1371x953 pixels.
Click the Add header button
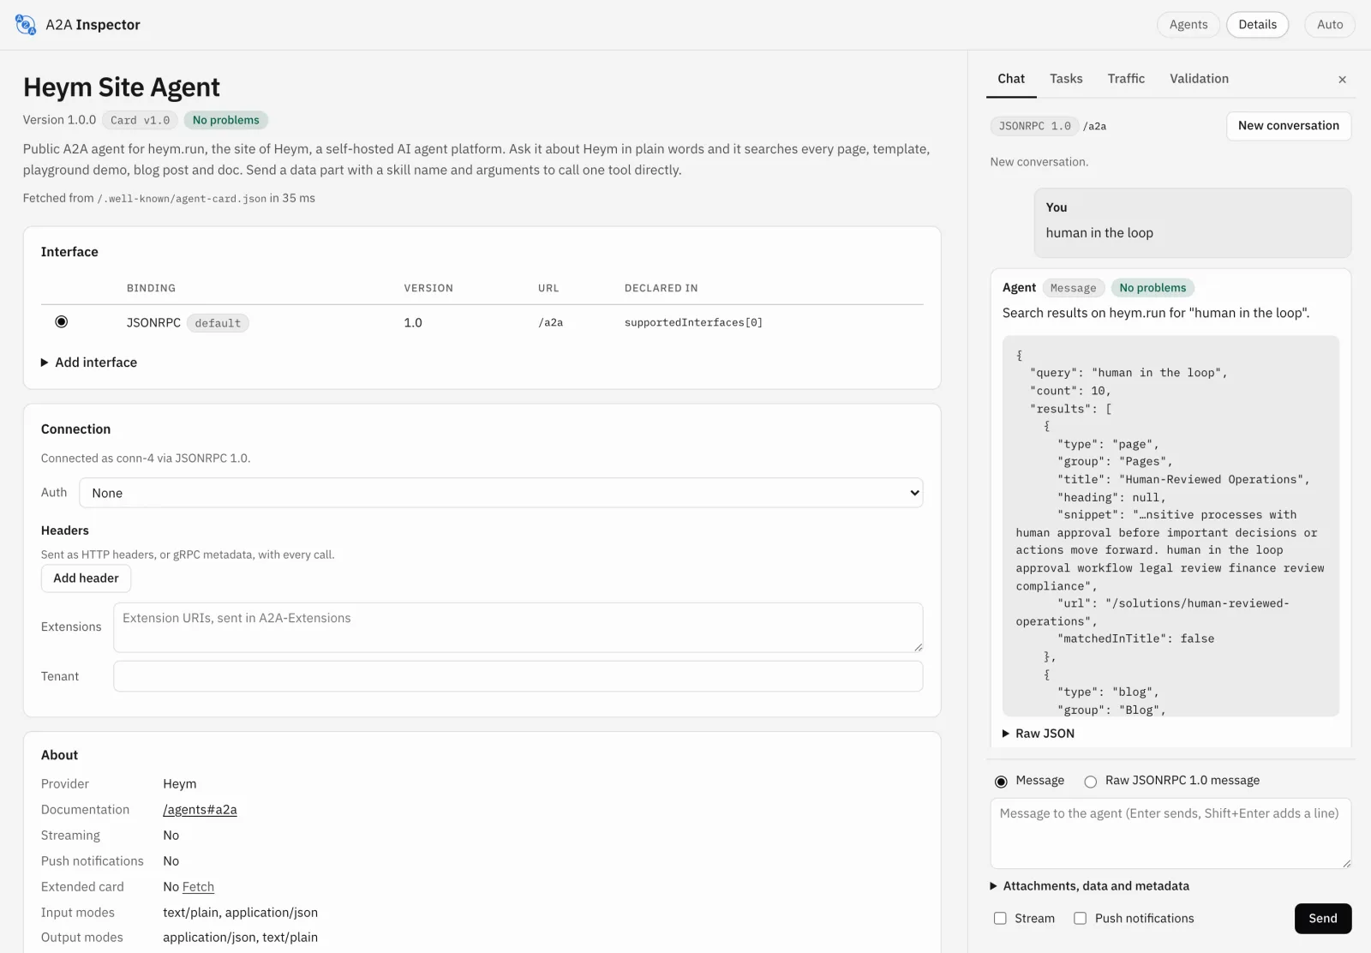click(86, 578)
